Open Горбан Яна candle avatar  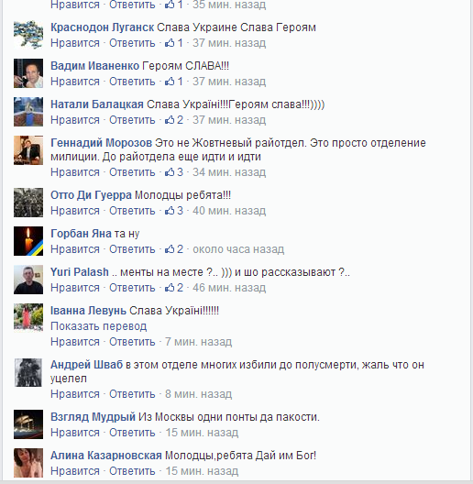pyautogui.click(x=28, y=241)
